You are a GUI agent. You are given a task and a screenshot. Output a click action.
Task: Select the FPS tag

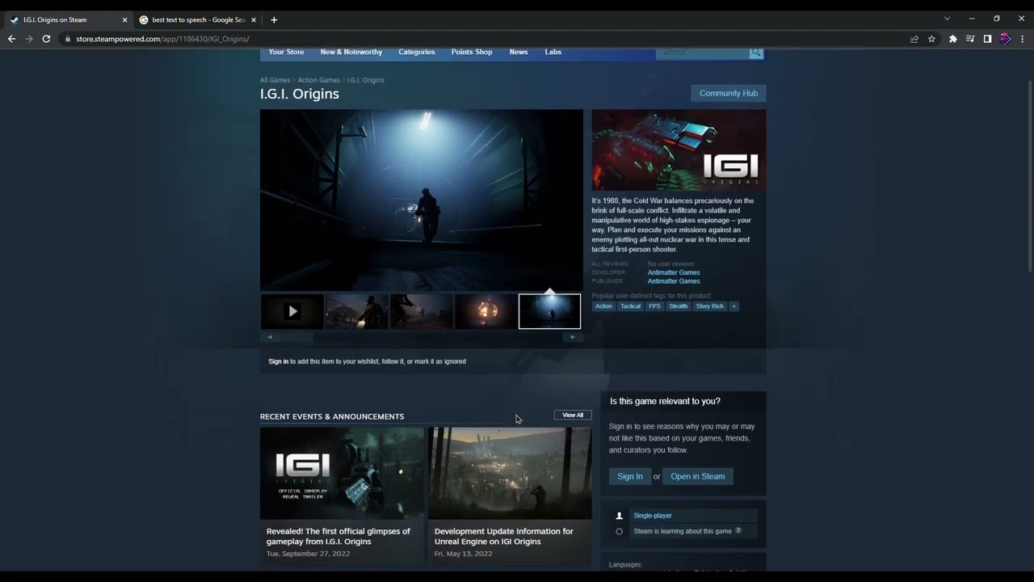point(654,306)
